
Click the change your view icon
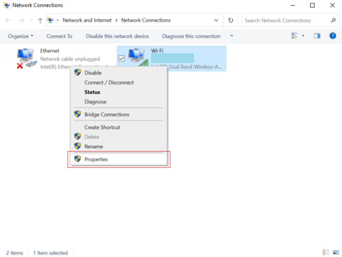(x=295, y=36)
